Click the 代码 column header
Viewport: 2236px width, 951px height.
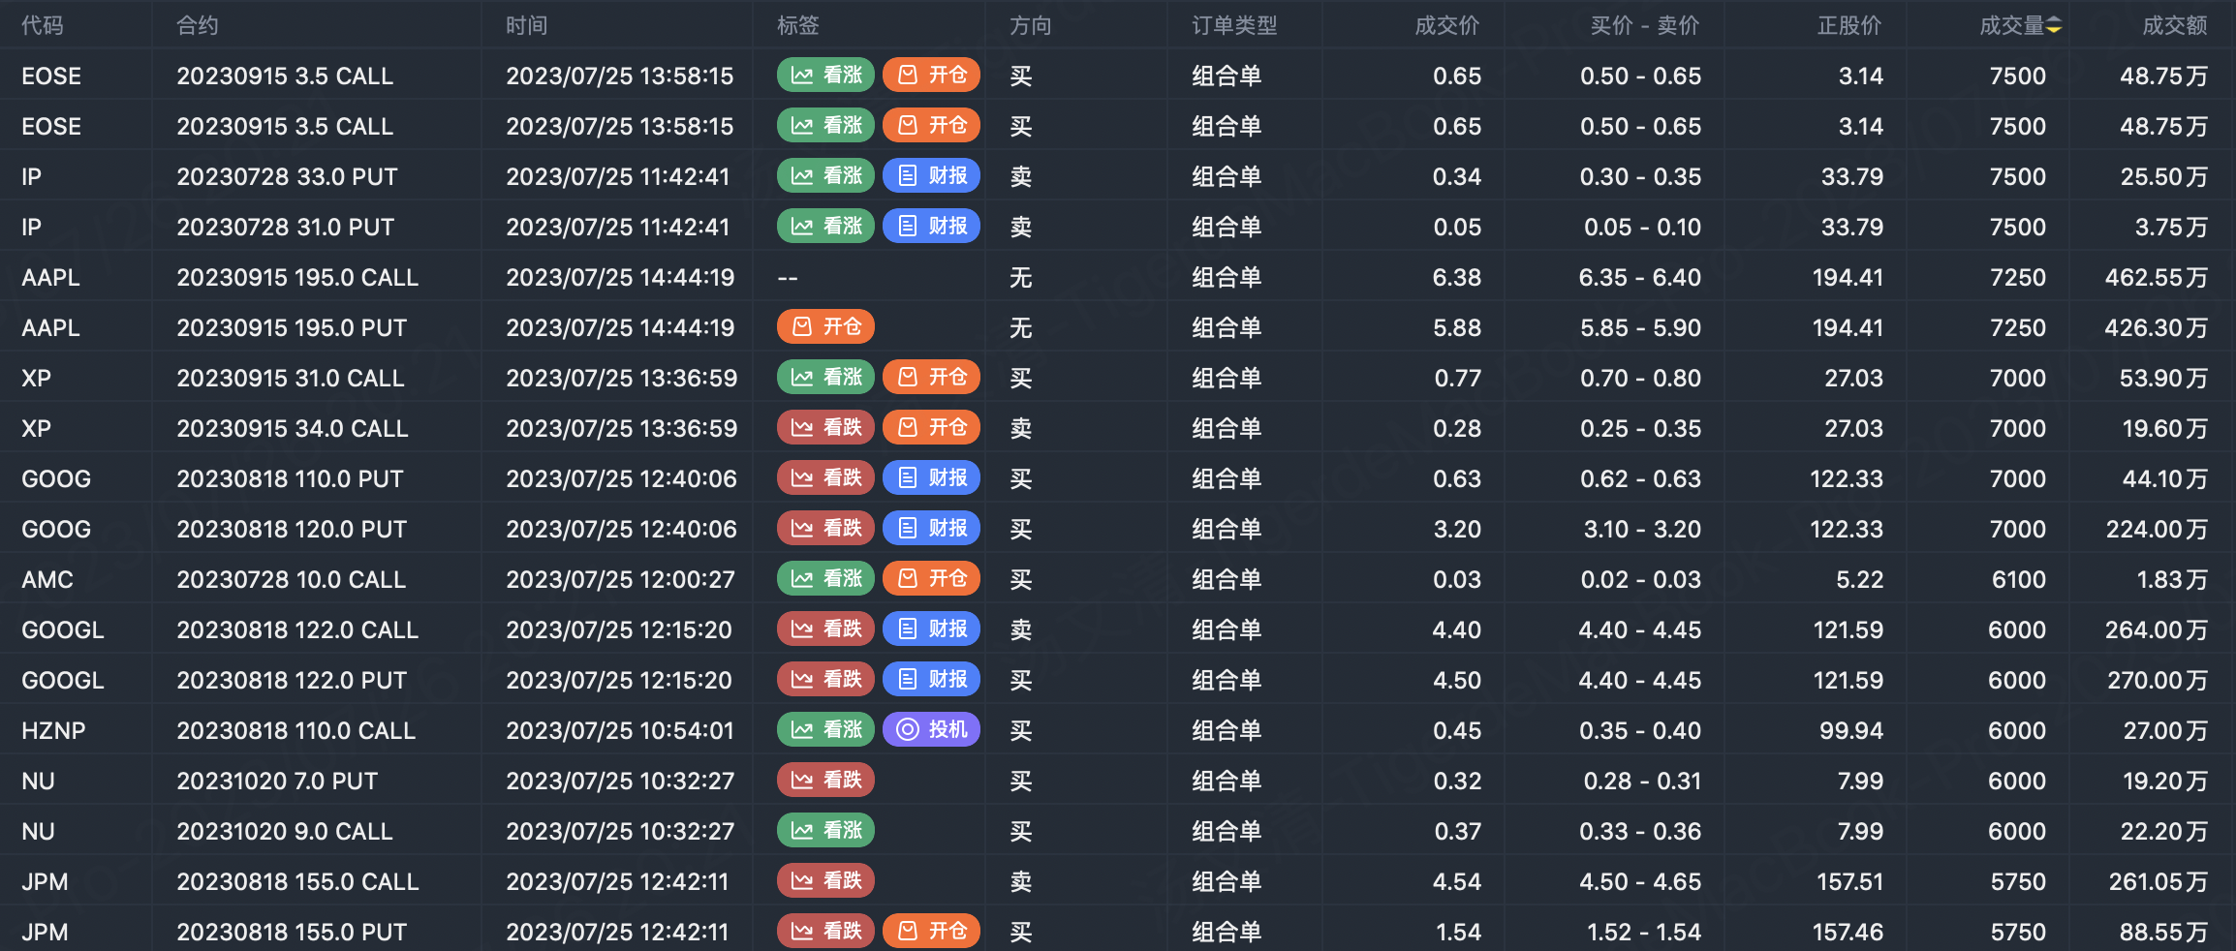point(43,26)
